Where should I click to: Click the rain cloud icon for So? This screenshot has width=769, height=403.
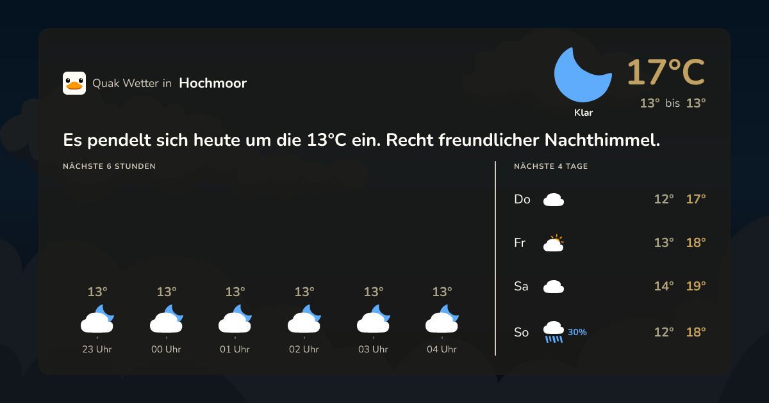(554, 332)
